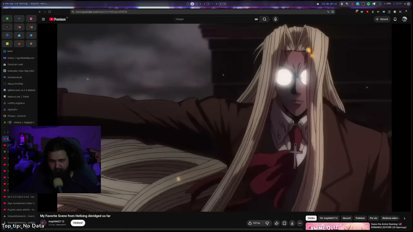Open the Photos - Immich sidebar tab

tap(19, 116)
